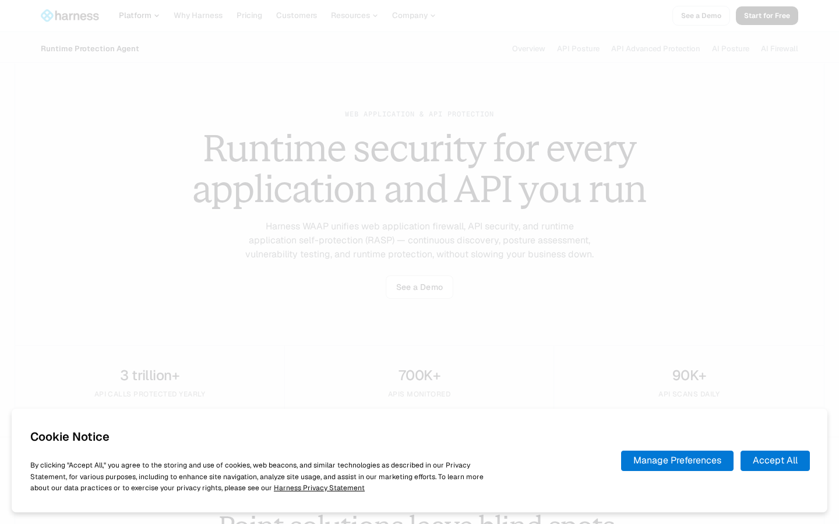
Task: Select the AI Posture tab
Action: [731, 49]
